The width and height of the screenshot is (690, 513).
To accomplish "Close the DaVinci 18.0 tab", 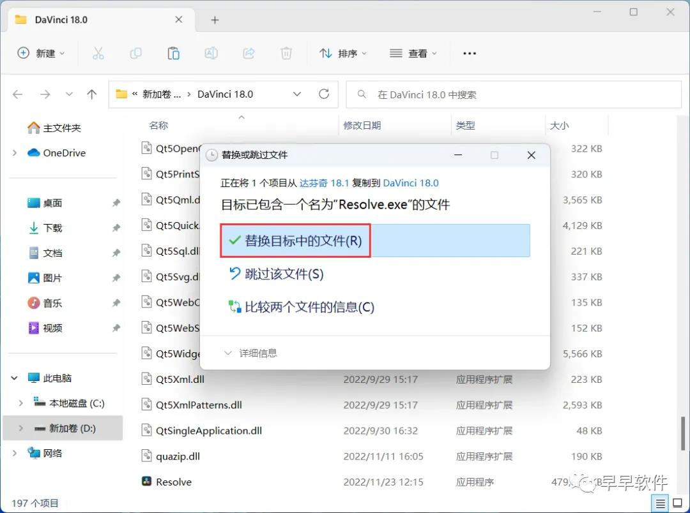I will [179, 19].
